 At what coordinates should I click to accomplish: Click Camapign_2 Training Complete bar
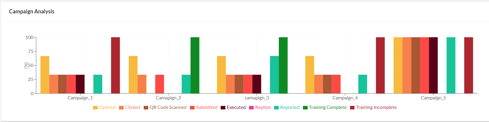point(195,65)
